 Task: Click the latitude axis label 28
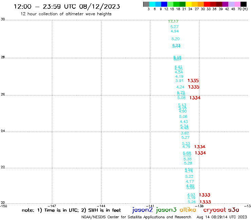tap(3, 57)
